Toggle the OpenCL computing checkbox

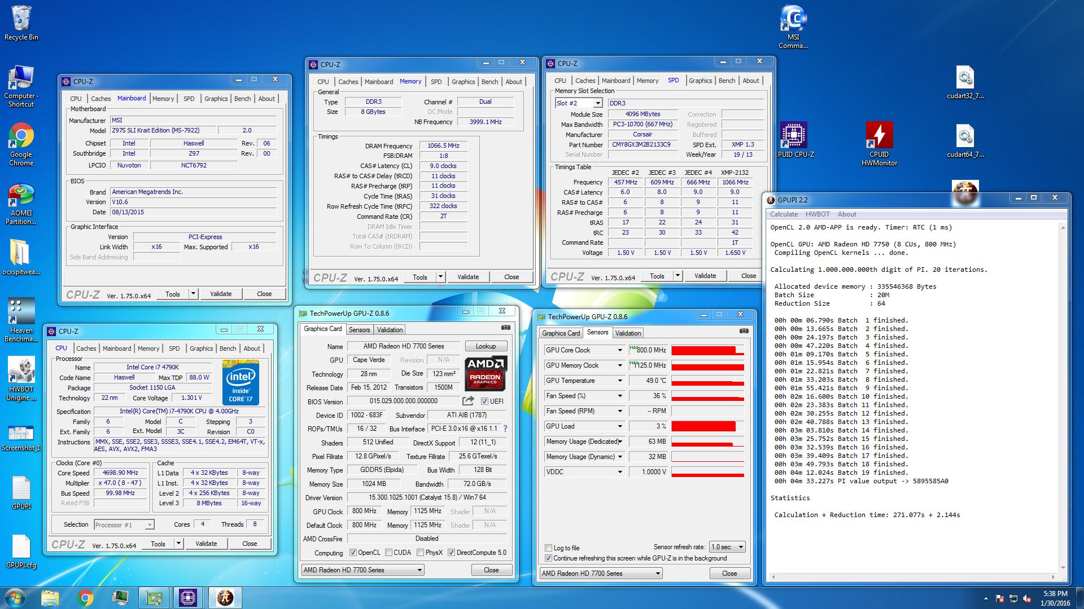[x=353, y=553]
